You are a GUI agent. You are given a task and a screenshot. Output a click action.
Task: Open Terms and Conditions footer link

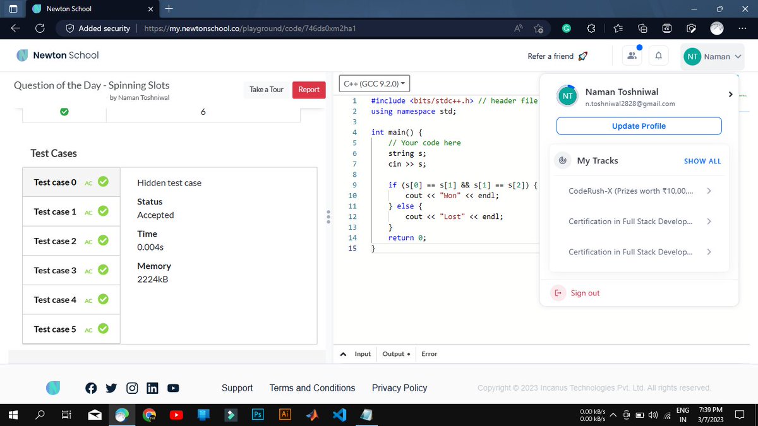tap(312, 388)
